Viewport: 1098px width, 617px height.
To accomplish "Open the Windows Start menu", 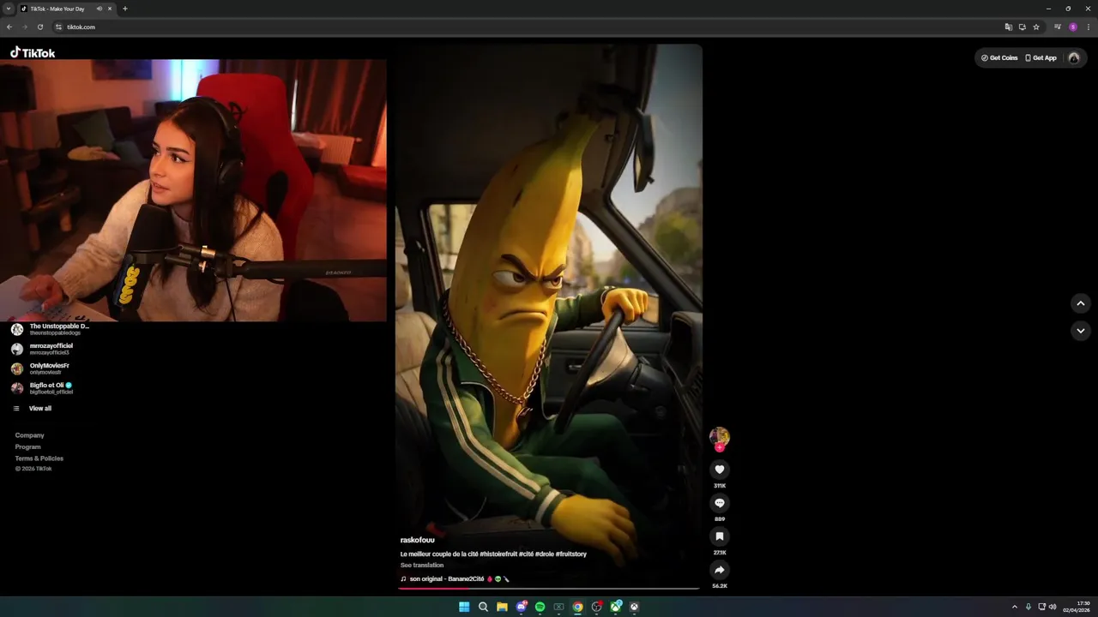I will 464,607.
